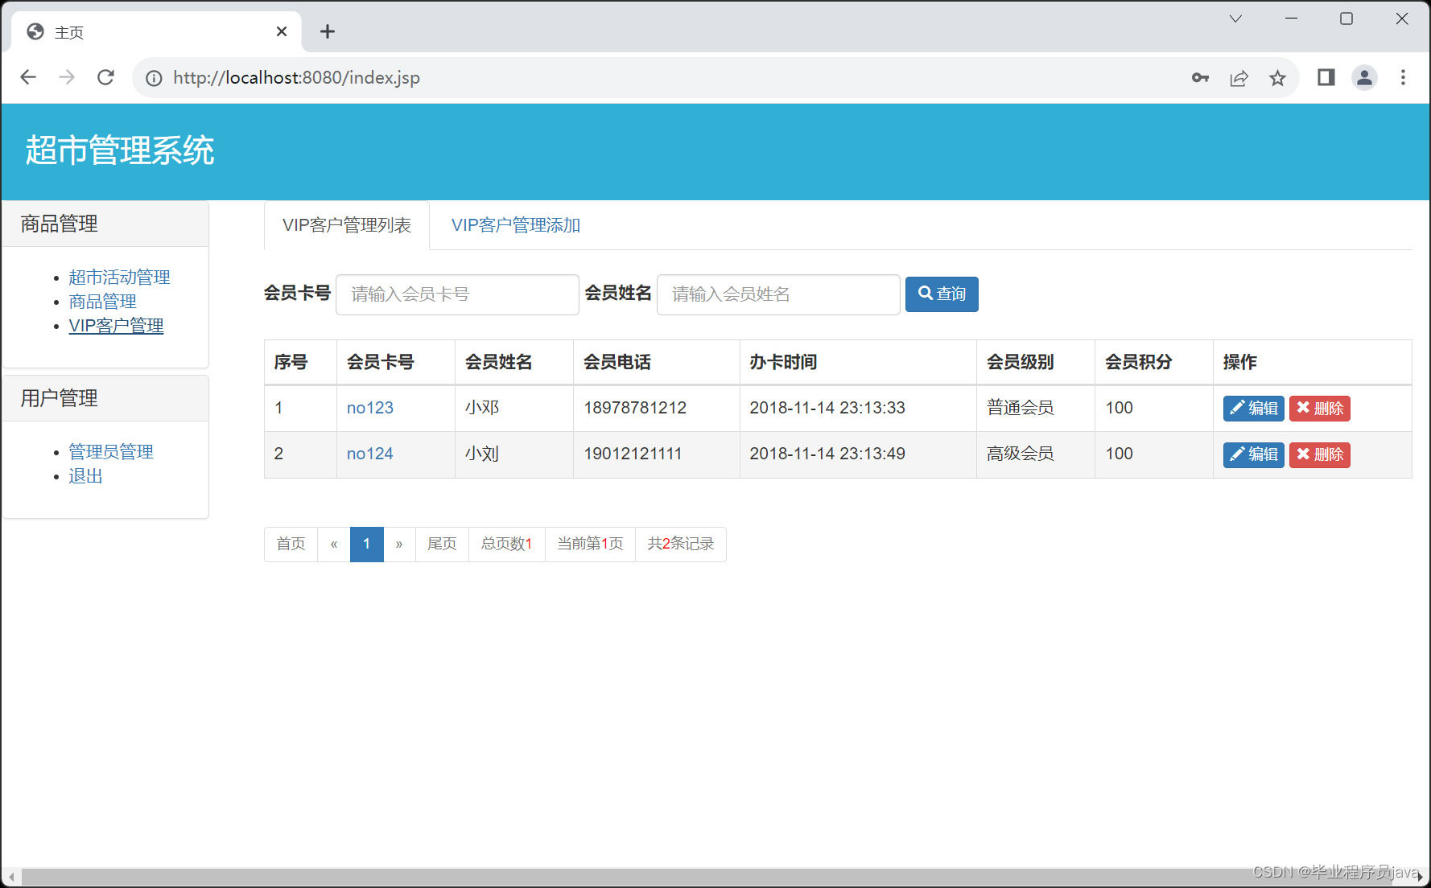The height and width of the screenshot is (888, 1431).
Task: Click 退出 to log out
Action: (85, 476)
